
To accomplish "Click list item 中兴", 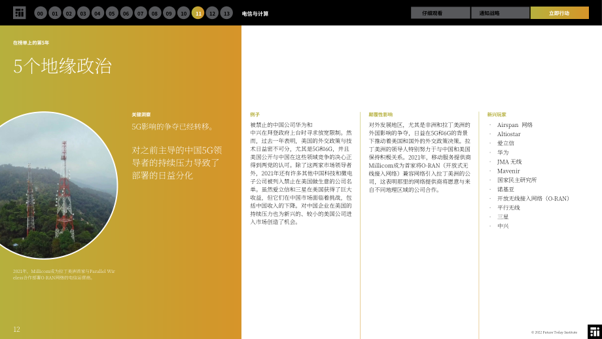I will (503, 226).
